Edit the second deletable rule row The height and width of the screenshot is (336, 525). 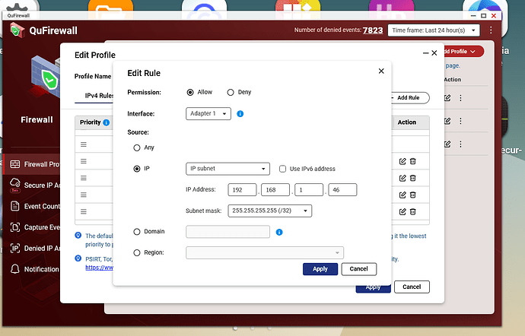pyautogui.click(x=402, y=178)
